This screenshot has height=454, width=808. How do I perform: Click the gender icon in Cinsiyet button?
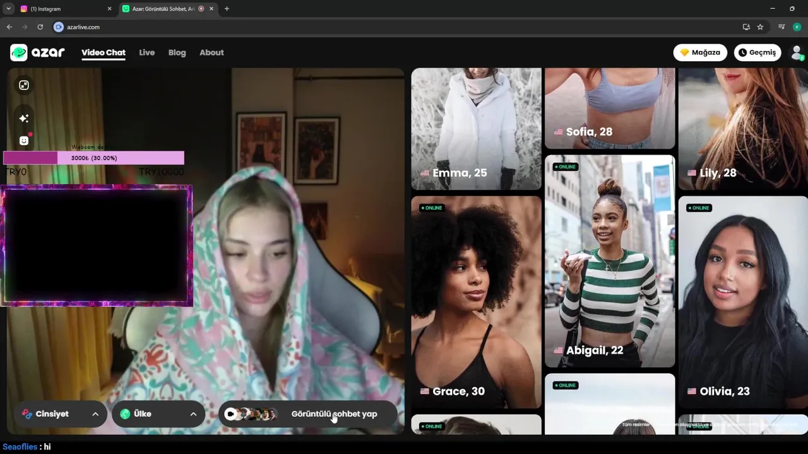coord(27,414)
